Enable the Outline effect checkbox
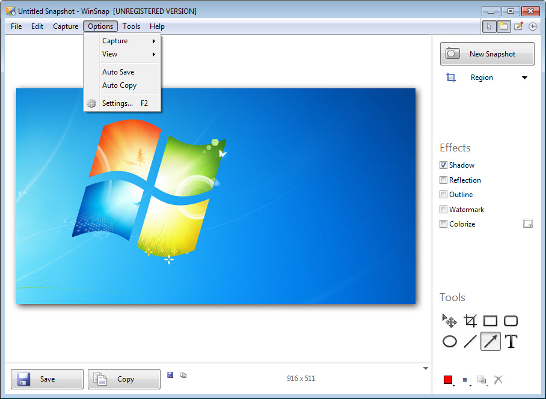The width and height of the screenshot is (546, 399). coord(443,195)
